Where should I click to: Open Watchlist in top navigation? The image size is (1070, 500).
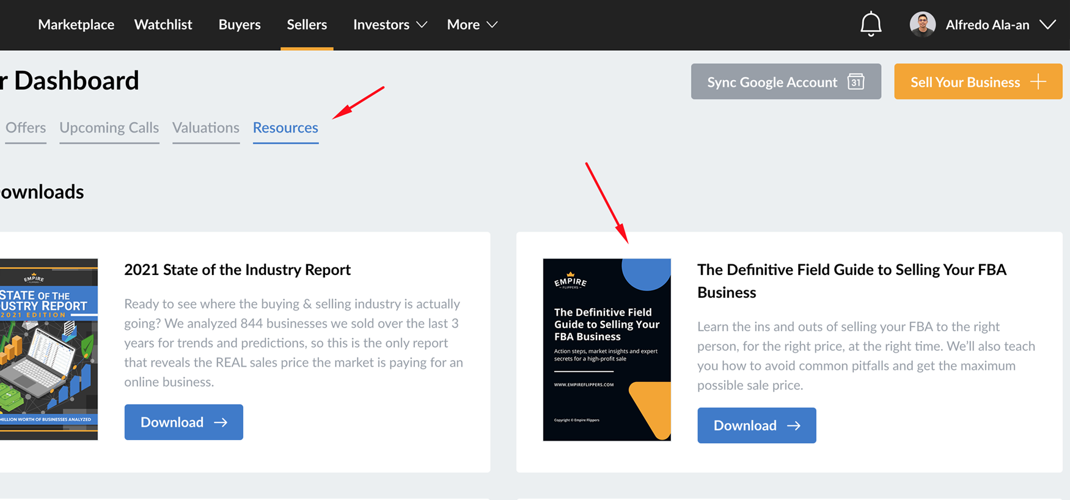tap(163, 24)
